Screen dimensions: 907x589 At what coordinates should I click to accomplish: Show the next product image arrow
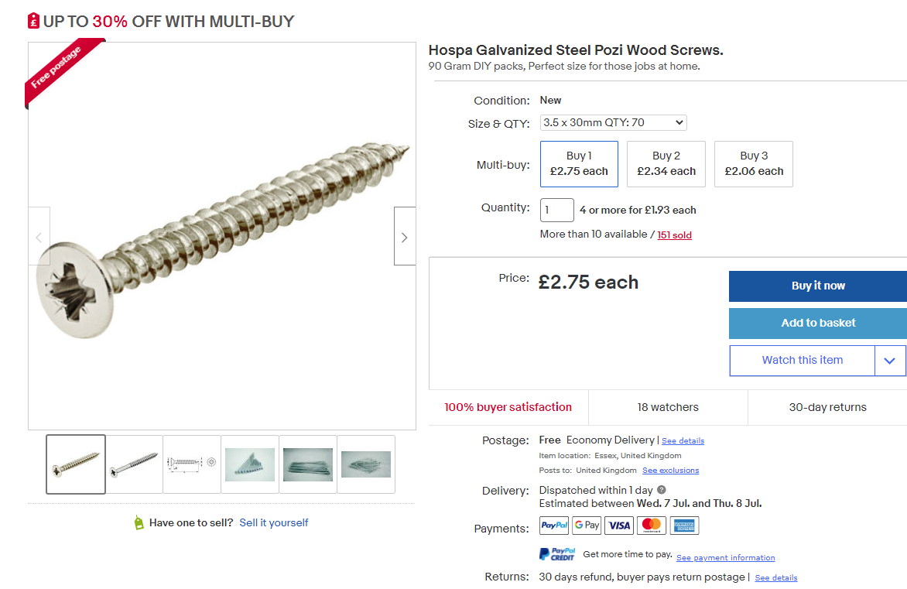tap(404, 237)
